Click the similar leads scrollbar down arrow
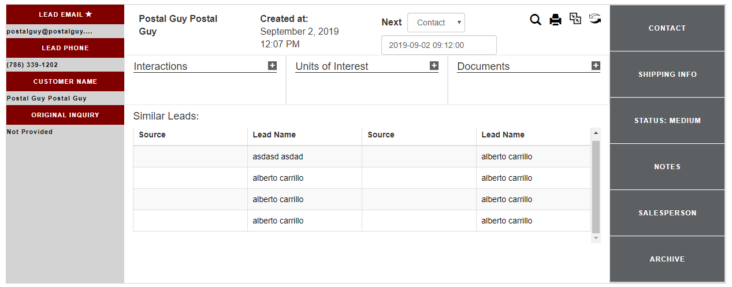The width and height of the screenshot is (732, 287). [x=596, y=238]
